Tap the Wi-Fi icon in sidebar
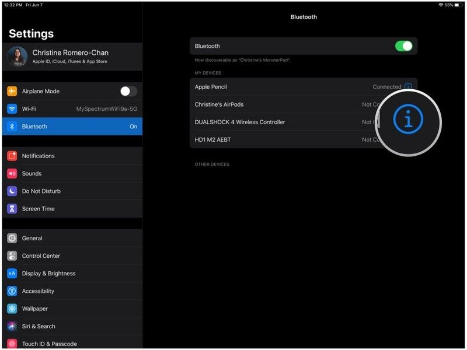This screenshot has width=467, height=350. pos(12,109)
